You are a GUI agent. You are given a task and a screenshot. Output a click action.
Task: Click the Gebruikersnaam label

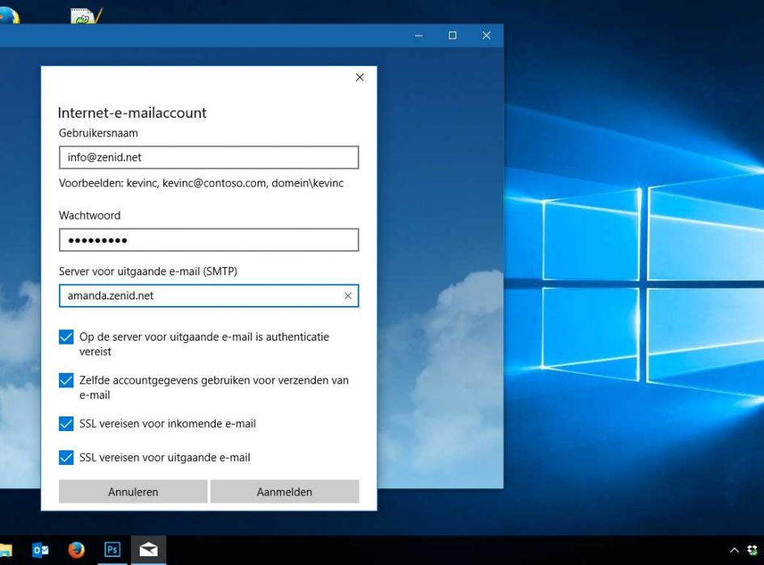click(x=99, y=133)
